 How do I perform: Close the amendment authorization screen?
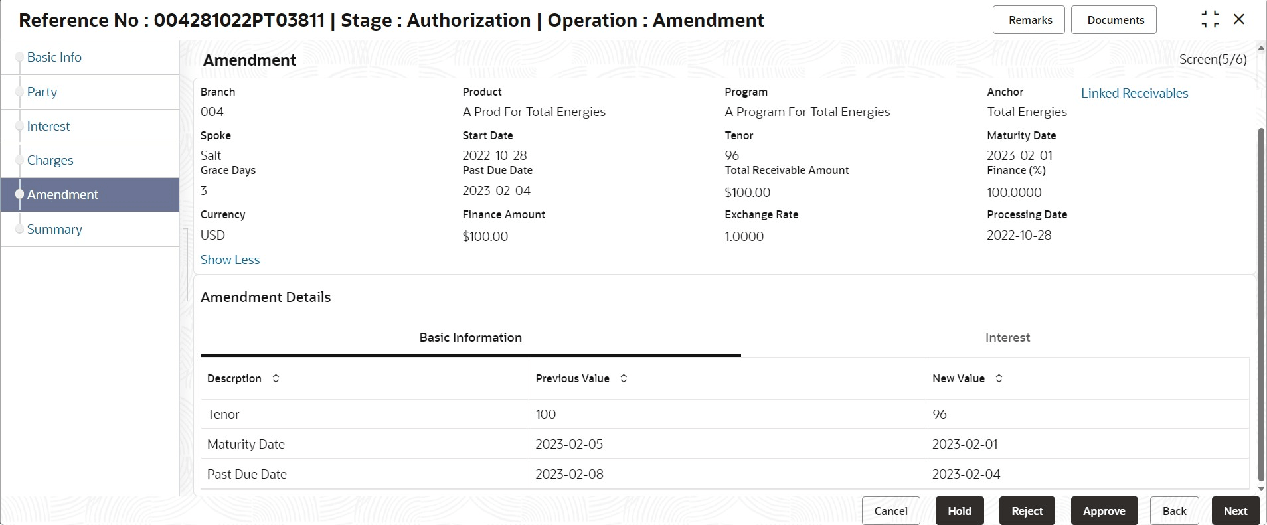point(1239,19)
